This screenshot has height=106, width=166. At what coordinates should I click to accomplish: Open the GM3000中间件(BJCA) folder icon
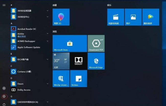(x=14, y=102)
